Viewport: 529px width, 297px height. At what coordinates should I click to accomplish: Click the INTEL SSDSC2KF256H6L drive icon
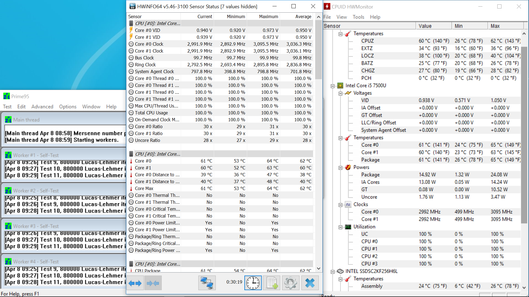coord(340,271)
